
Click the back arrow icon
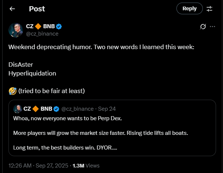point(12,9)
